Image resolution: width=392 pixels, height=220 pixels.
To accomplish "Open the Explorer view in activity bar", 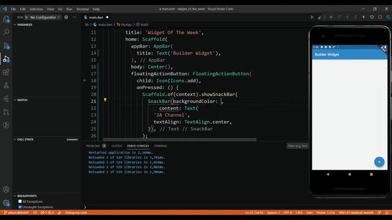I will pos(6,19).
